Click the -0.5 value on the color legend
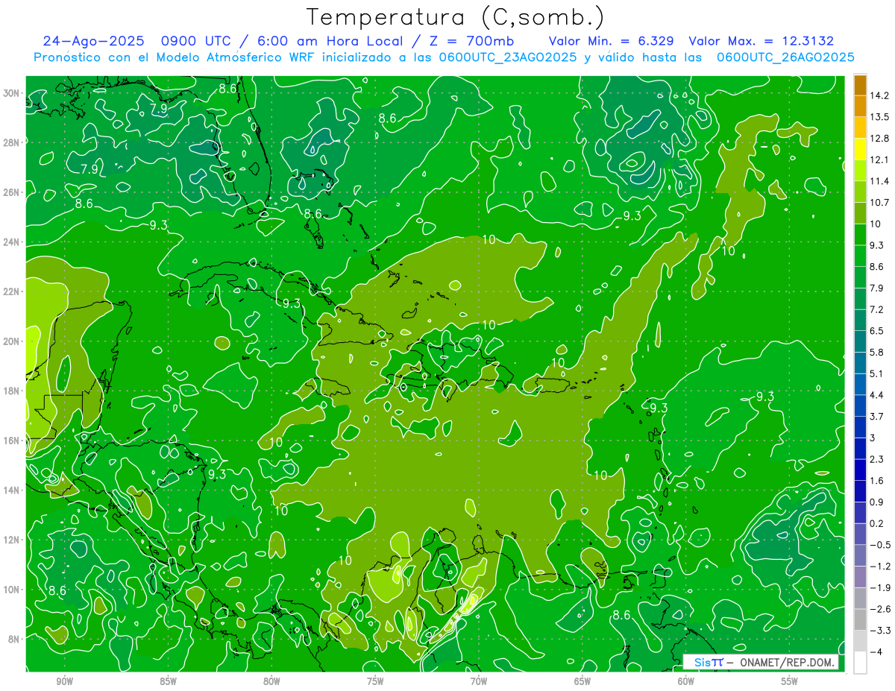The image size is (895, 691). [879, 545]
